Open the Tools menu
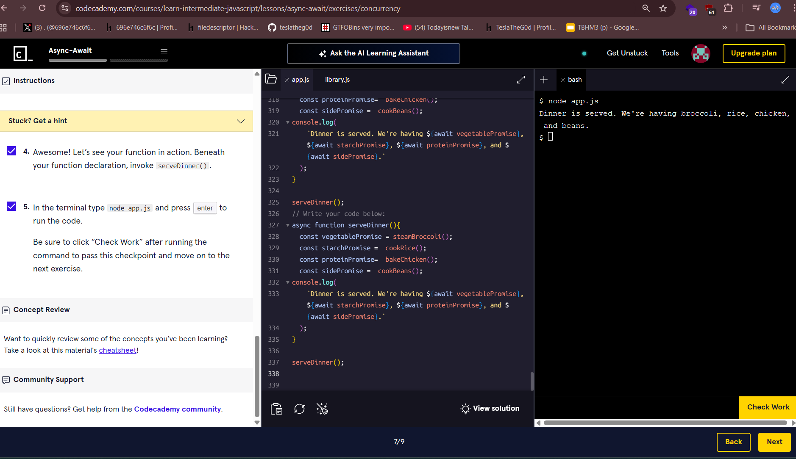Screen dimensions: 796x459 click(x=670, y=53)
